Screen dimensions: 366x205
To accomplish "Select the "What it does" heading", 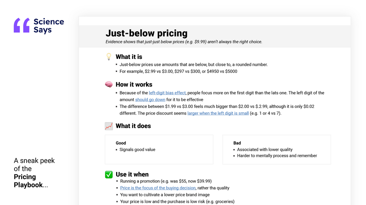I will (x=133, y=126).
